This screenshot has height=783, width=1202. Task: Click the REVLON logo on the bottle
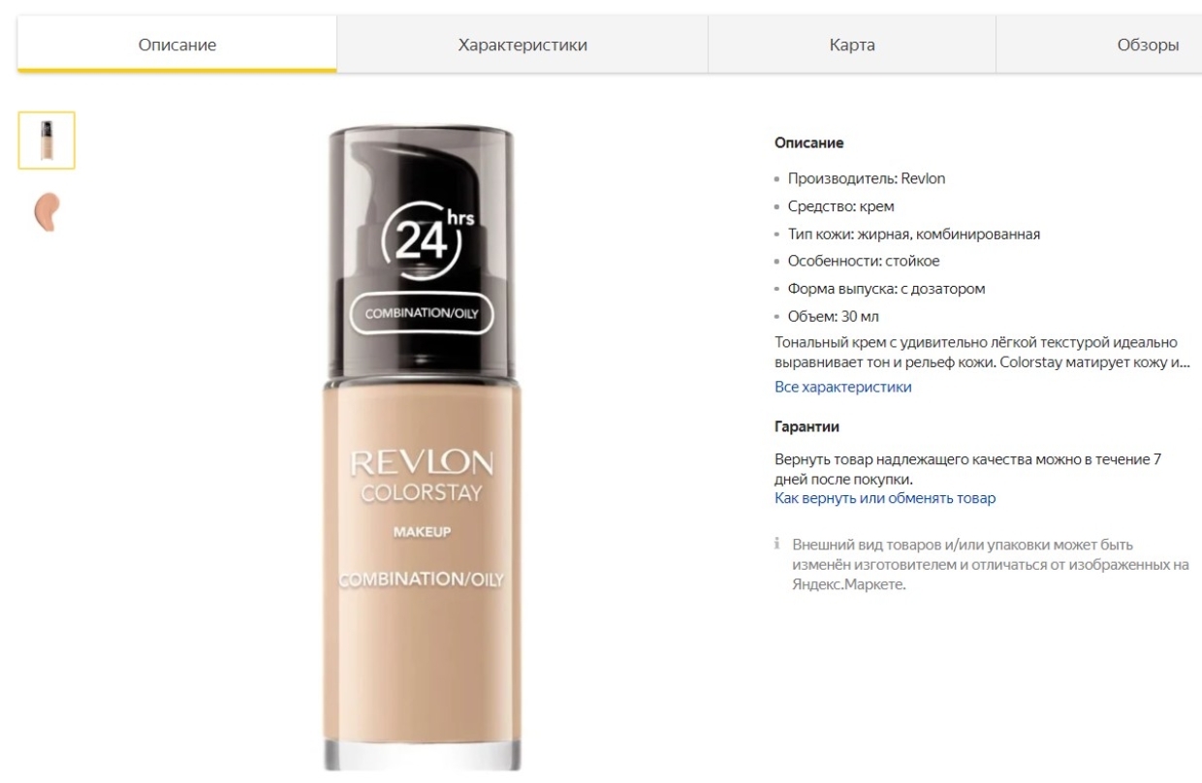pos(422,463)
